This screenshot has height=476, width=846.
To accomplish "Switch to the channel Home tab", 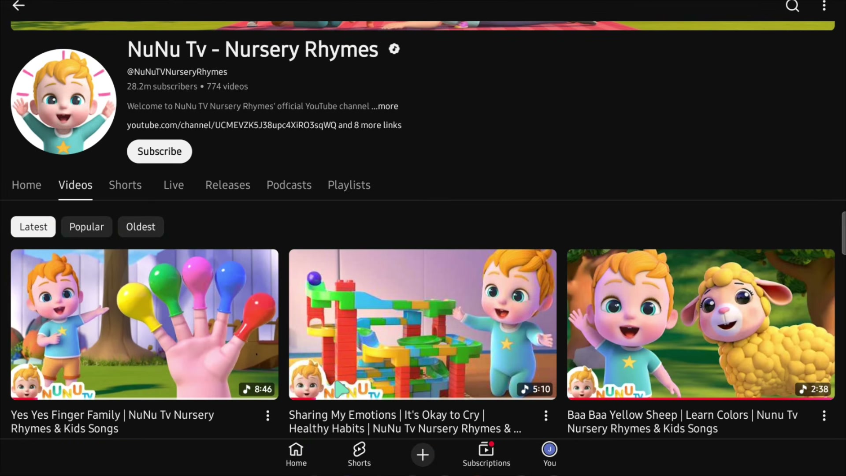I will pyautogui.click(x=26, y=185).
